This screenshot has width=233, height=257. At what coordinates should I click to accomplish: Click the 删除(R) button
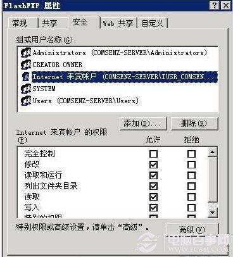(194, 123)
